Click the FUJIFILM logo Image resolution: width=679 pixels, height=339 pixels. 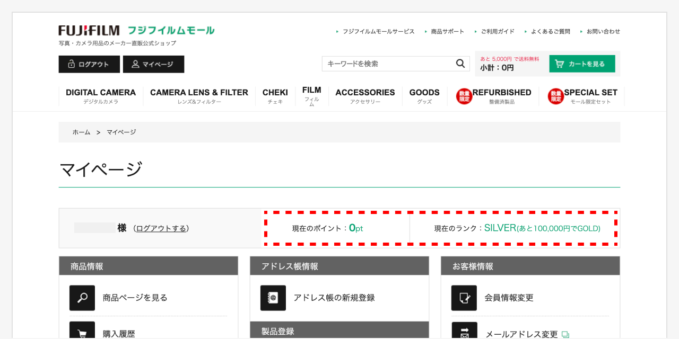pos(89,31)
